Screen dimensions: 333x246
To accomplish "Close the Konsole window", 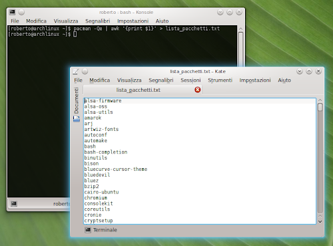I will pyautogui.click(x=239, y=12).
